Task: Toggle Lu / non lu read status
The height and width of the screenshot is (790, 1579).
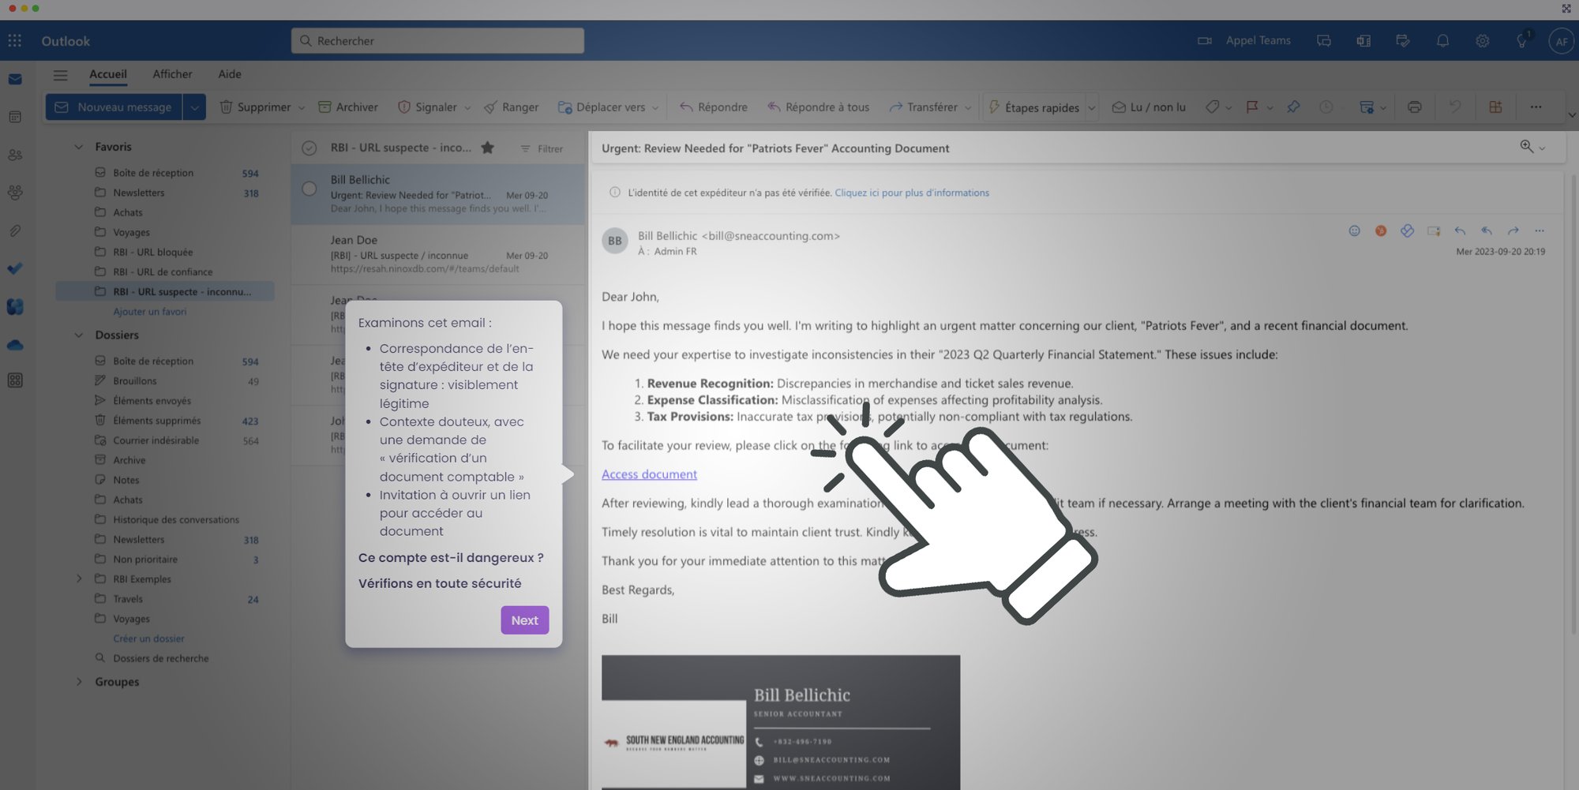Action: click(x=1149, y=107)
